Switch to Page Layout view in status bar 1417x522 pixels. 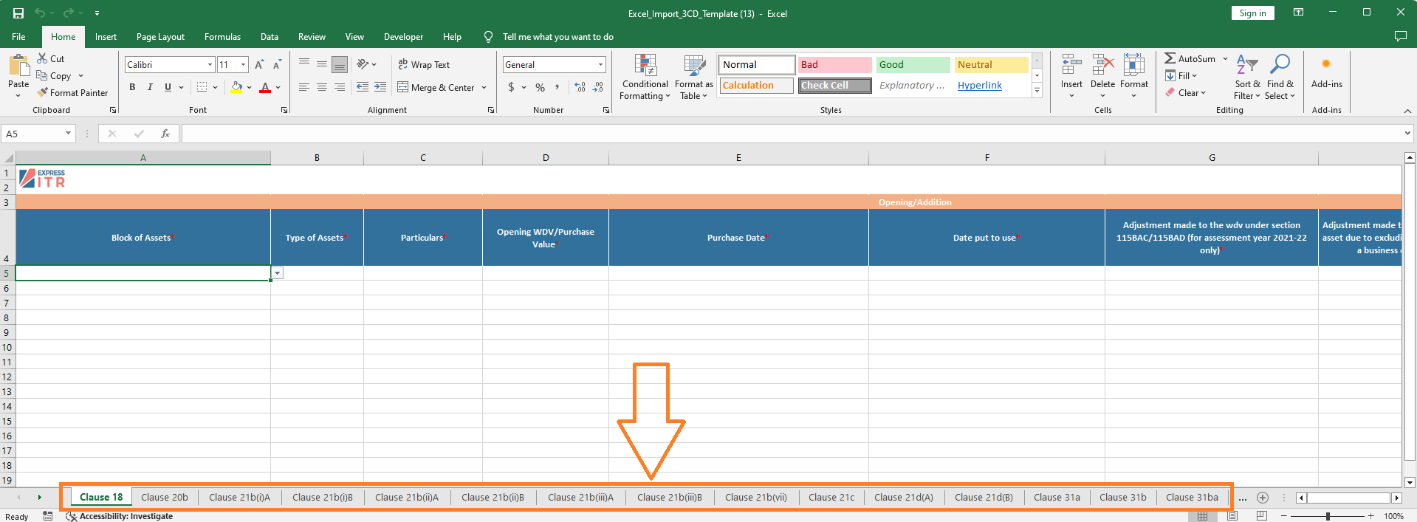[1232, 516]
